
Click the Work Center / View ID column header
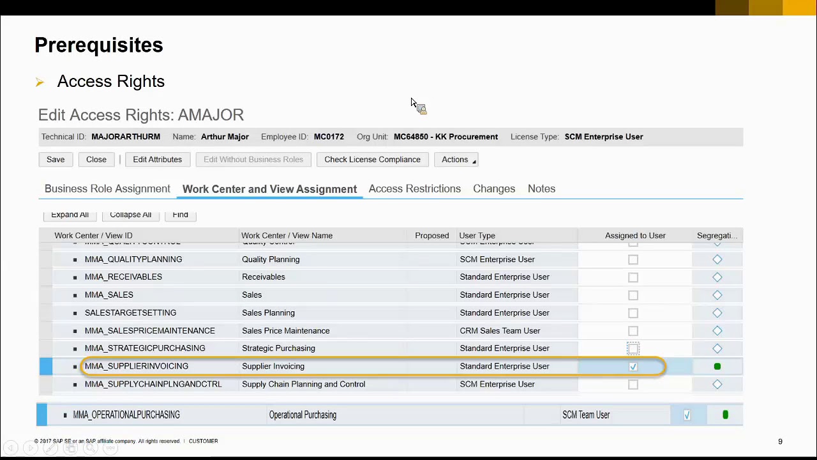pyautogui.click(x=93, y=236)
